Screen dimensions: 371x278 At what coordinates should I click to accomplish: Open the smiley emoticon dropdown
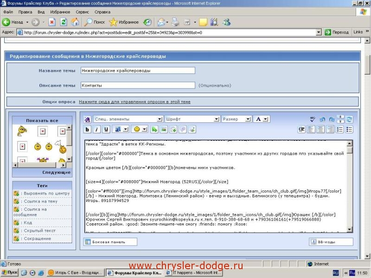tap(145, 129)
